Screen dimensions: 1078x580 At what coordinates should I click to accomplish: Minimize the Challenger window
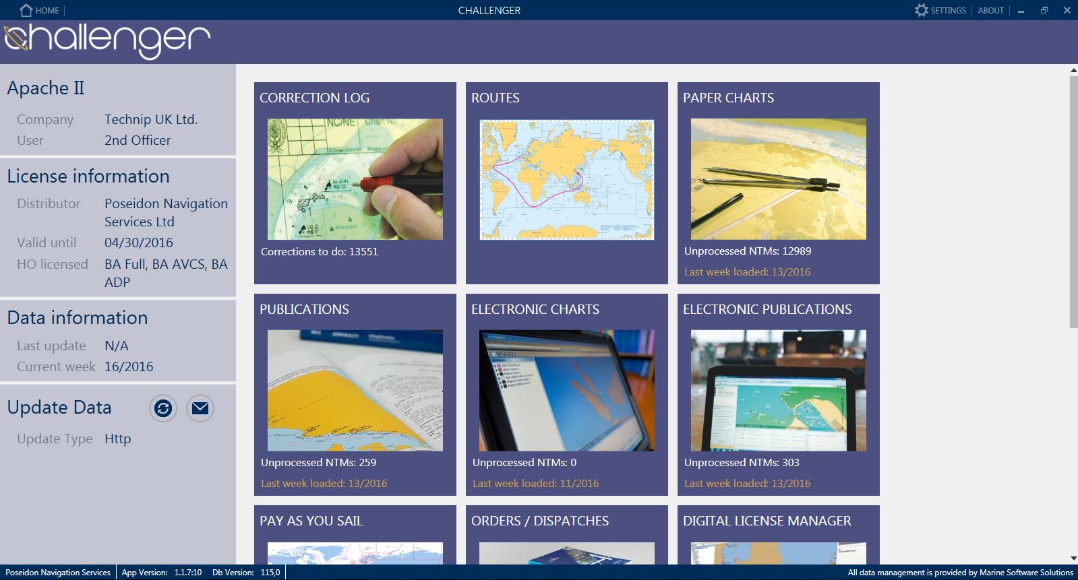pyautogui.click(x=1021, y=10)
